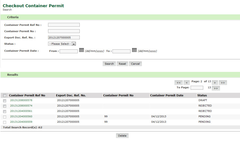240x141 pixels.
Task: Open the To date calendar picker
Action: pyautogui.click(x=134, y=50)
